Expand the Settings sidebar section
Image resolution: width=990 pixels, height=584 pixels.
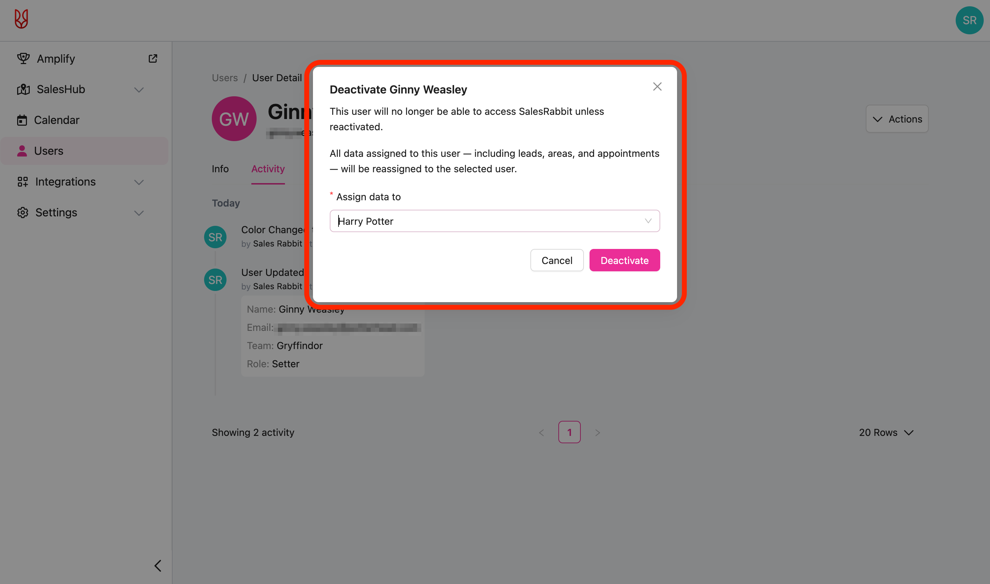click(139, 213)
